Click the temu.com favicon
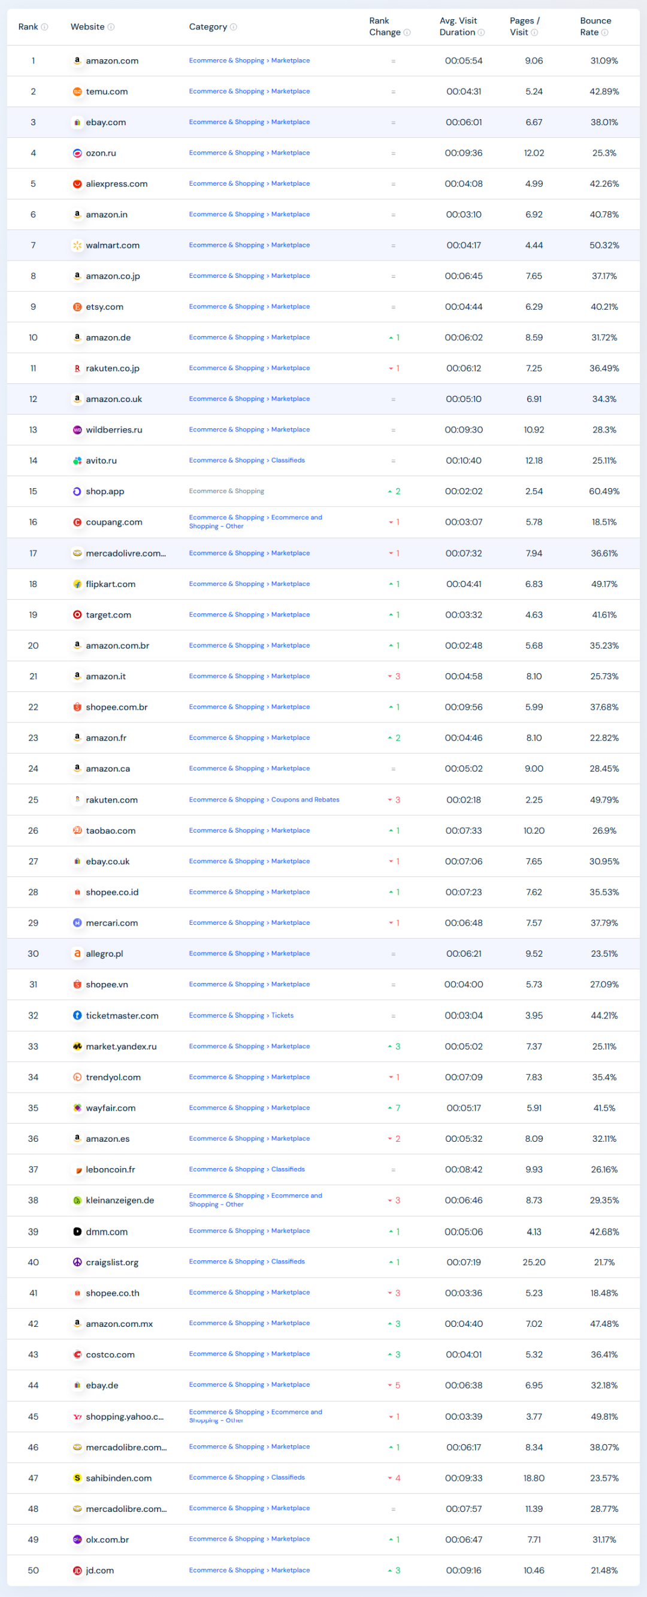The height and width of the screenshot is (1597, 647). pos(77,92)
